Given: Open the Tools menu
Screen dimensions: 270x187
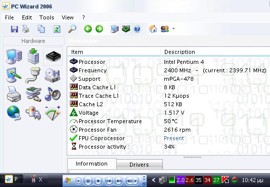Looking at the screenshot, I should coord(47,17).
